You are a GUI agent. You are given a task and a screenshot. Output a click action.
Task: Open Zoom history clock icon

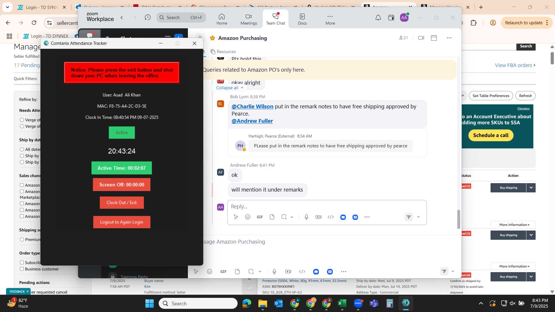[x=148, y=18]
